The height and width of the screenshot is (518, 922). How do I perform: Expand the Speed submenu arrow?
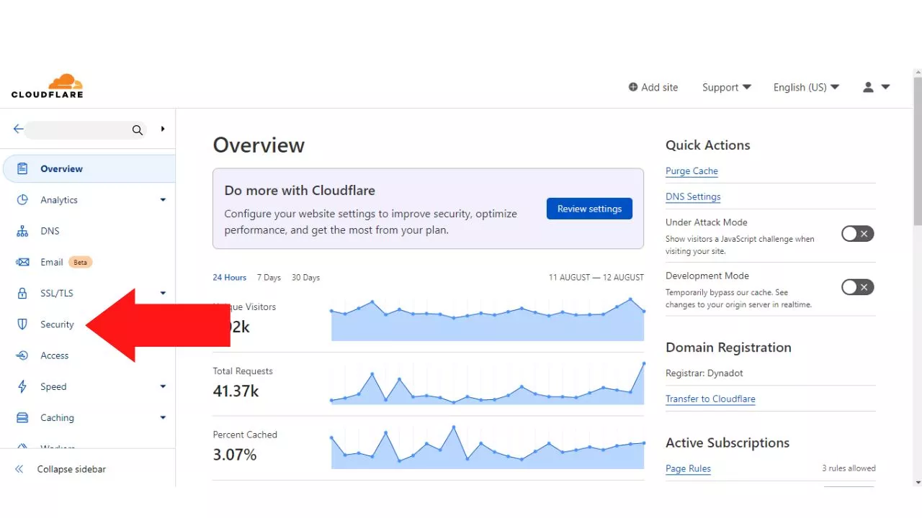click(x=163, y=386)
